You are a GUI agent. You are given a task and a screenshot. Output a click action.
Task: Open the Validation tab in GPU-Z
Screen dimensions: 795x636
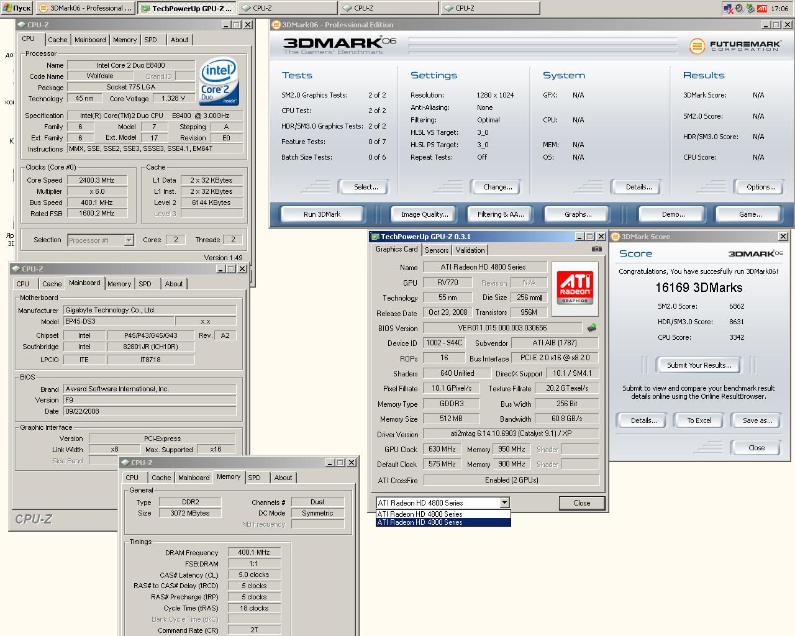pos(470,250)
